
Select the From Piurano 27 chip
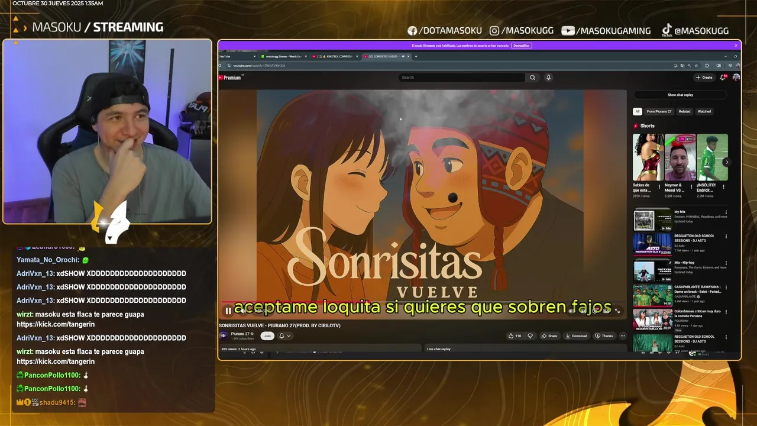click(x=659, y=111)
